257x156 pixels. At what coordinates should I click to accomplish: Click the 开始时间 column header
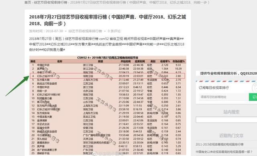coord(126,61)
